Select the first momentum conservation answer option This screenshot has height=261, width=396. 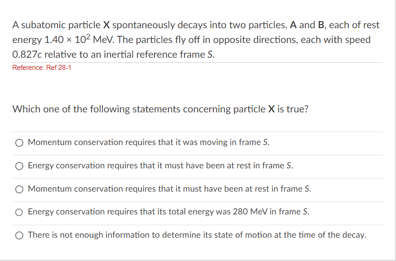[x=19, y=142]
